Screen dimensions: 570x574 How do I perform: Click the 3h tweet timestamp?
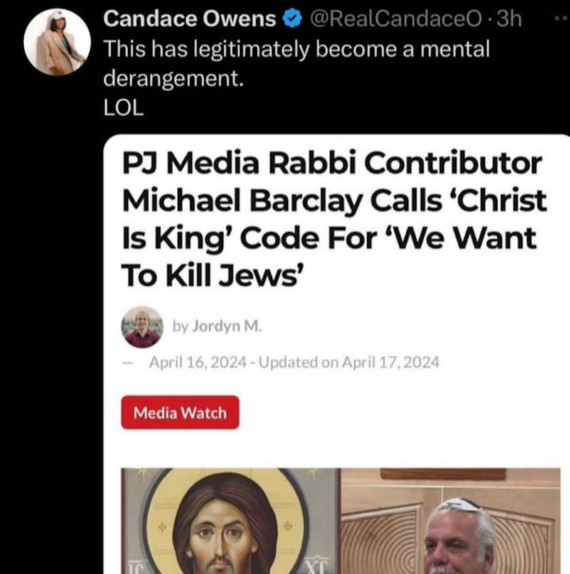508,19
